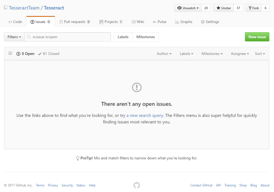Open the stargazers count 37
Screen dimensions: 274x192
click(x=238, y=8)
